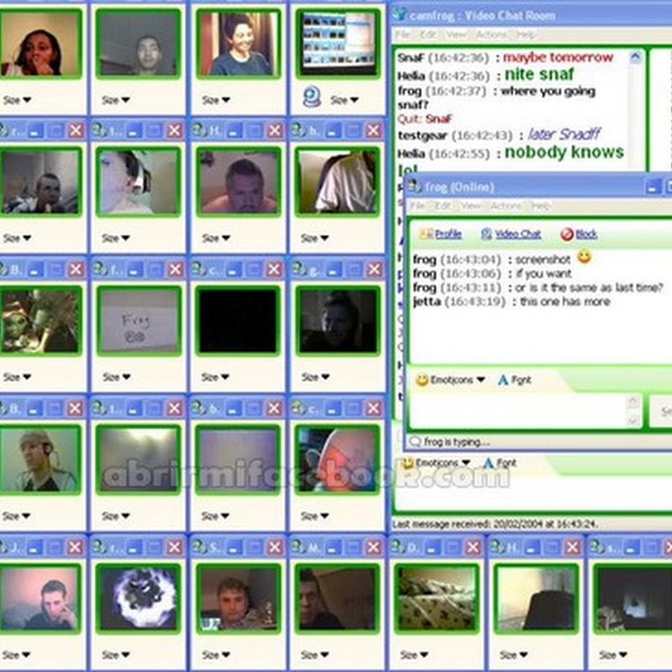The image size is (672, 672).
Task: Open File menu in the Video Chat Room window
Action: pos(402,34)
